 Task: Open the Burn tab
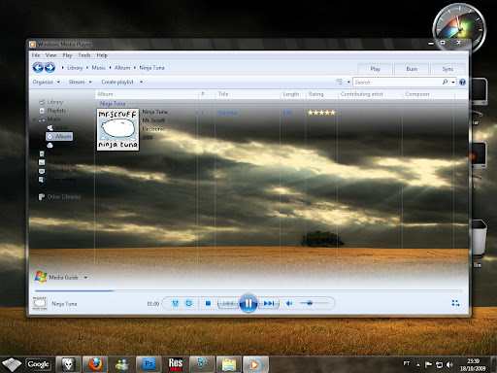click(x=412, y=69)
